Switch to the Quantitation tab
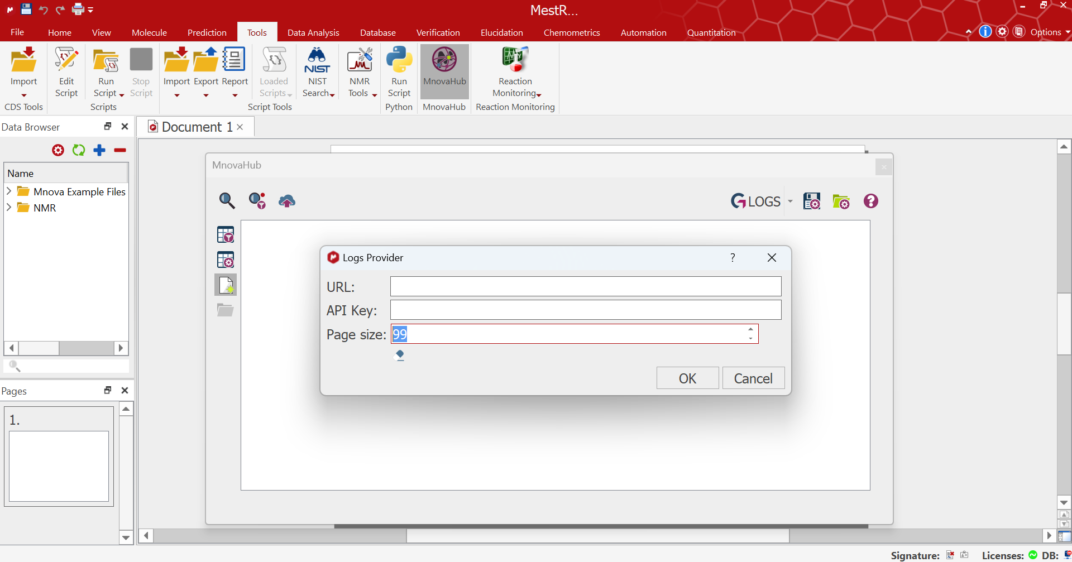Viewport: 1072px width, 562px height. point(711,32)
